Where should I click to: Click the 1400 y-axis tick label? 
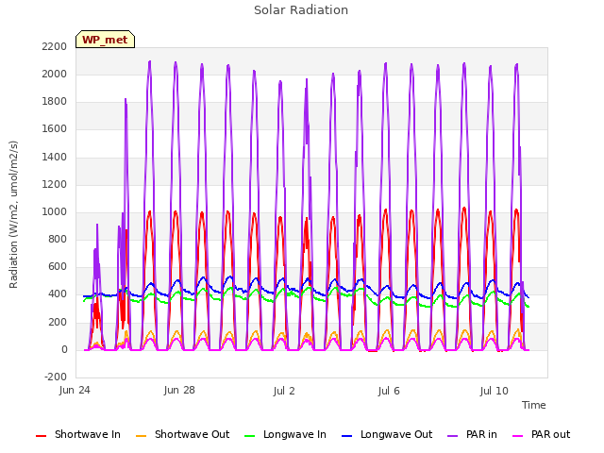[x=55, y=157]
